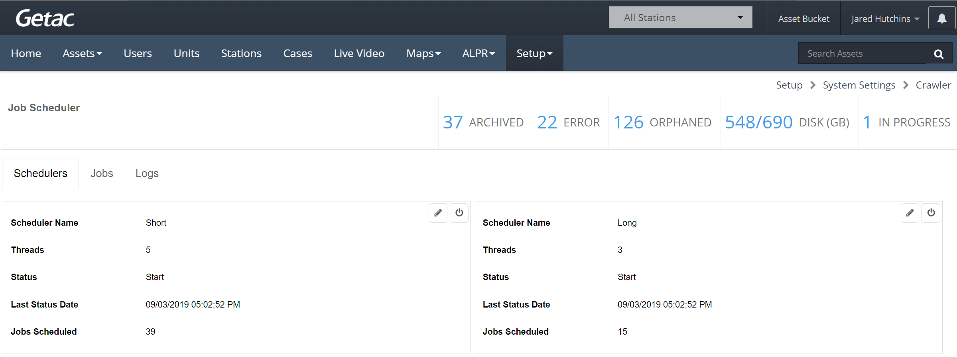Click the 37 Archived counter

(483, 122)
